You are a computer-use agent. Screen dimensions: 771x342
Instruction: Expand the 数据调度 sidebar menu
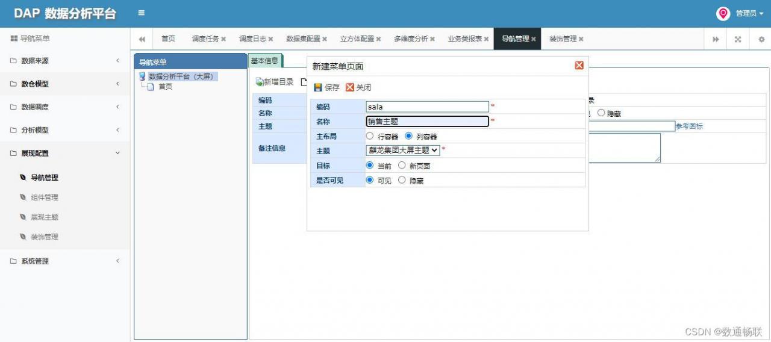pyautogui.click(x=65, y=107)
